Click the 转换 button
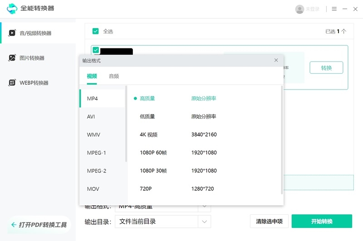The height and width of the screenshot is (241, 363). (326, 67)
